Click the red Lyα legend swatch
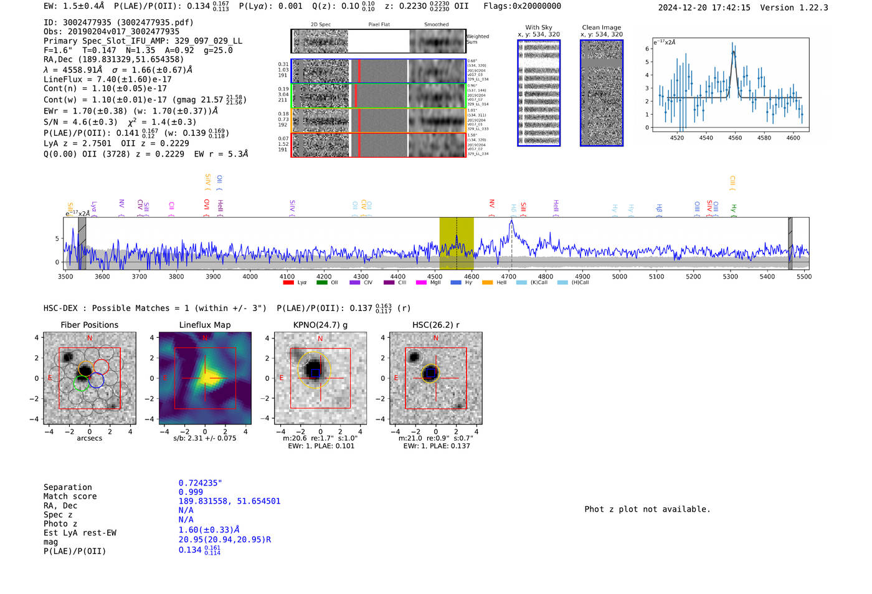The height and width of the screenshot is (594, 872). tap(288, 283)
